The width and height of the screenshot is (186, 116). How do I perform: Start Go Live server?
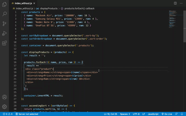coord(167,114)
